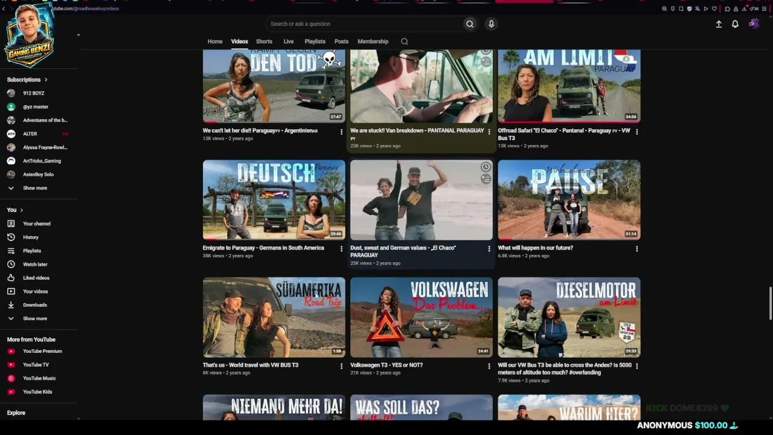Open the upload/create icon in the YouTube header
773x435 pixels.
[719, 24]
